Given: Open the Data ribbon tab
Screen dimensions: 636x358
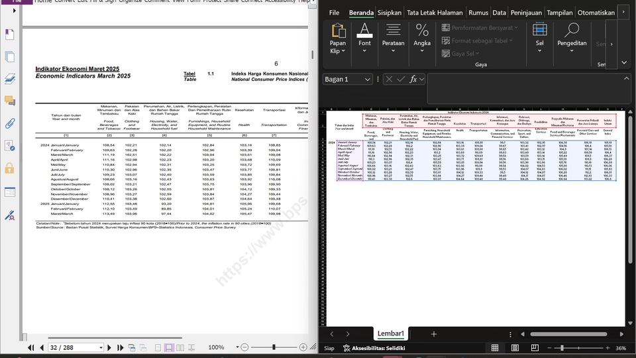Looking at the screenshot, I should pyautogui.click(x=500, y=13).
